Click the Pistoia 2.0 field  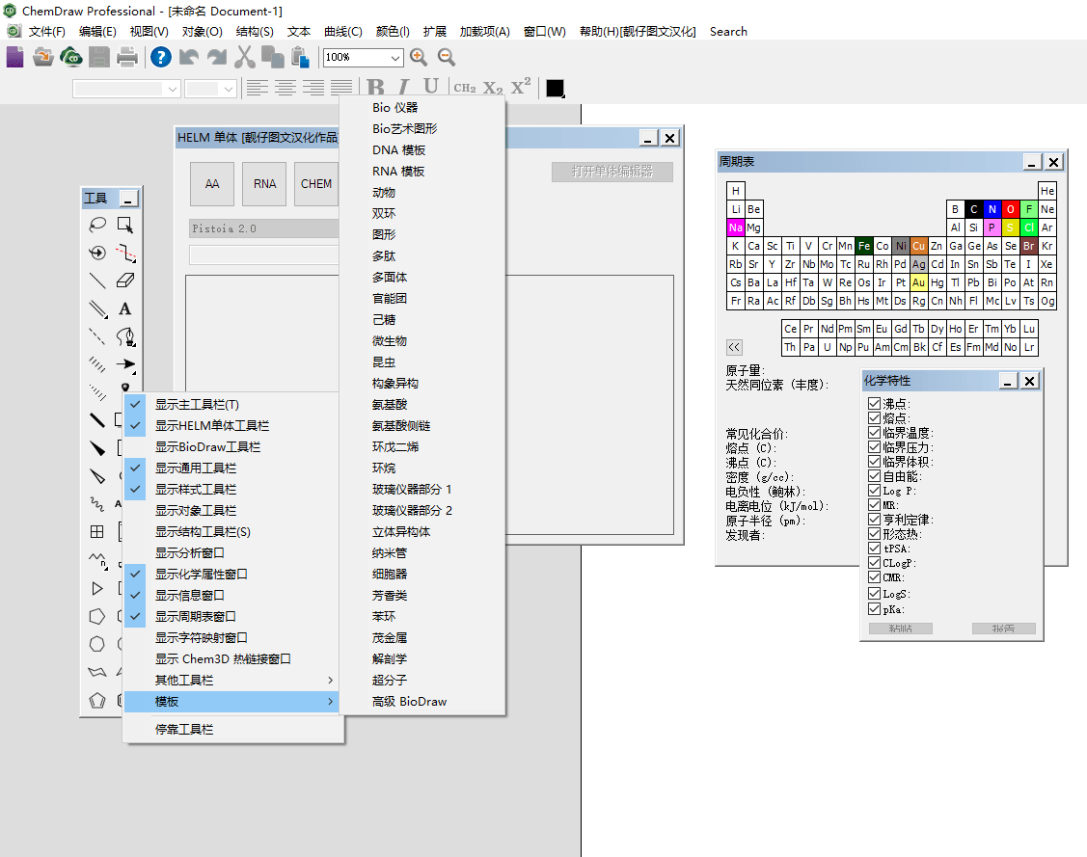(264, 228)
